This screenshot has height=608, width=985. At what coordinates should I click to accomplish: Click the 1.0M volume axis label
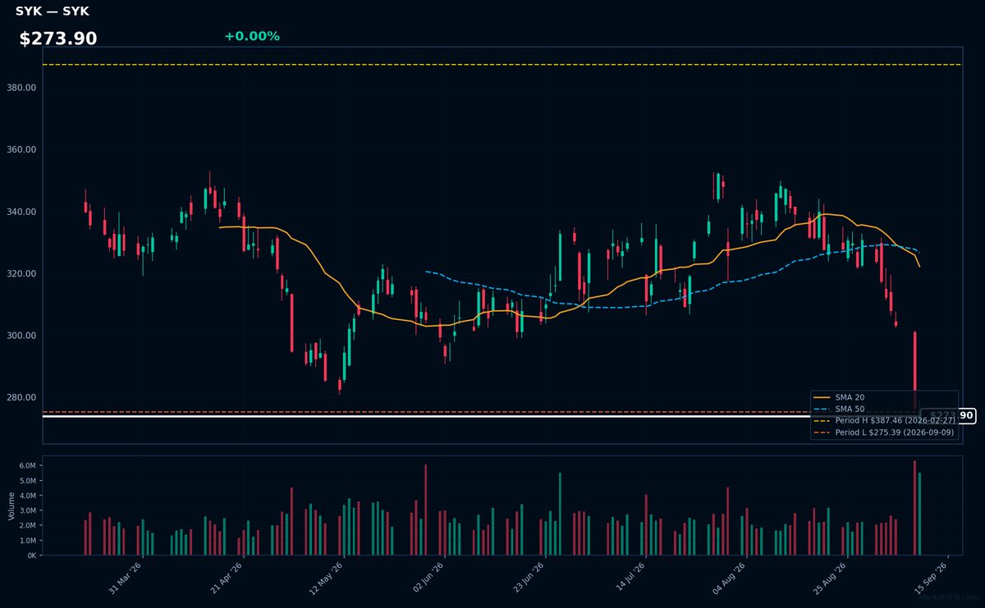(27, 541)
